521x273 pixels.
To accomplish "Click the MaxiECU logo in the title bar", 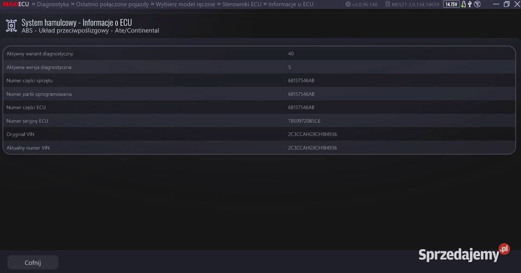I will 16,4.
